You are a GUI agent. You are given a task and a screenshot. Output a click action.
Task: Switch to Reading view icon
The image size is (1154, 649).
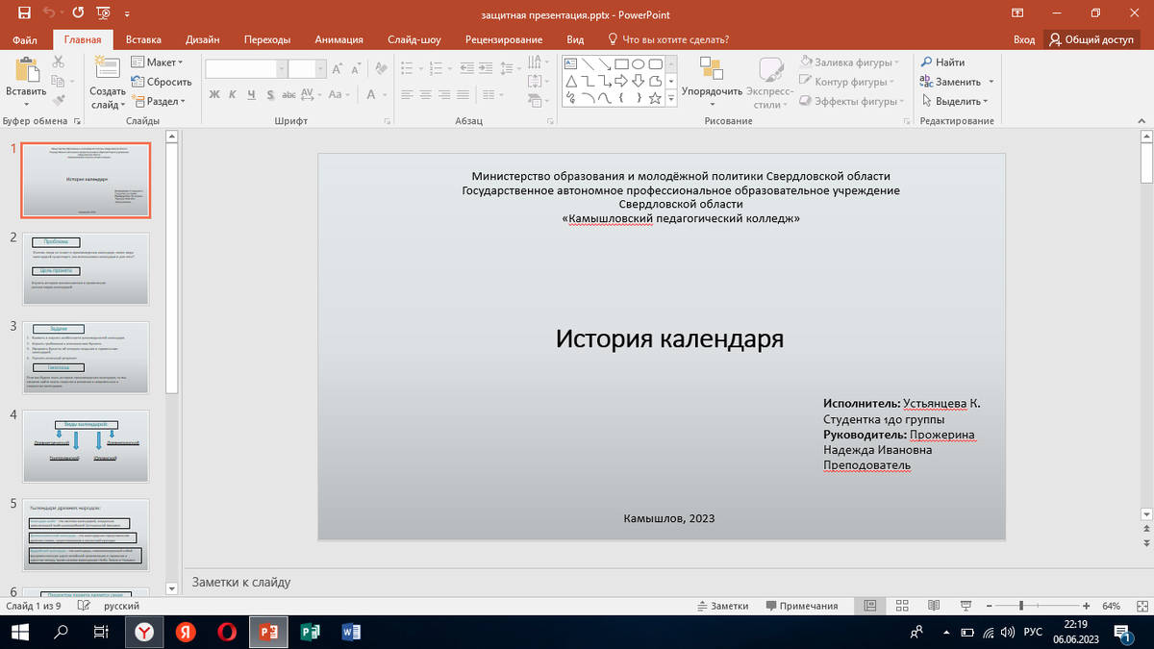pyautogui.click(x=934, y=606)
